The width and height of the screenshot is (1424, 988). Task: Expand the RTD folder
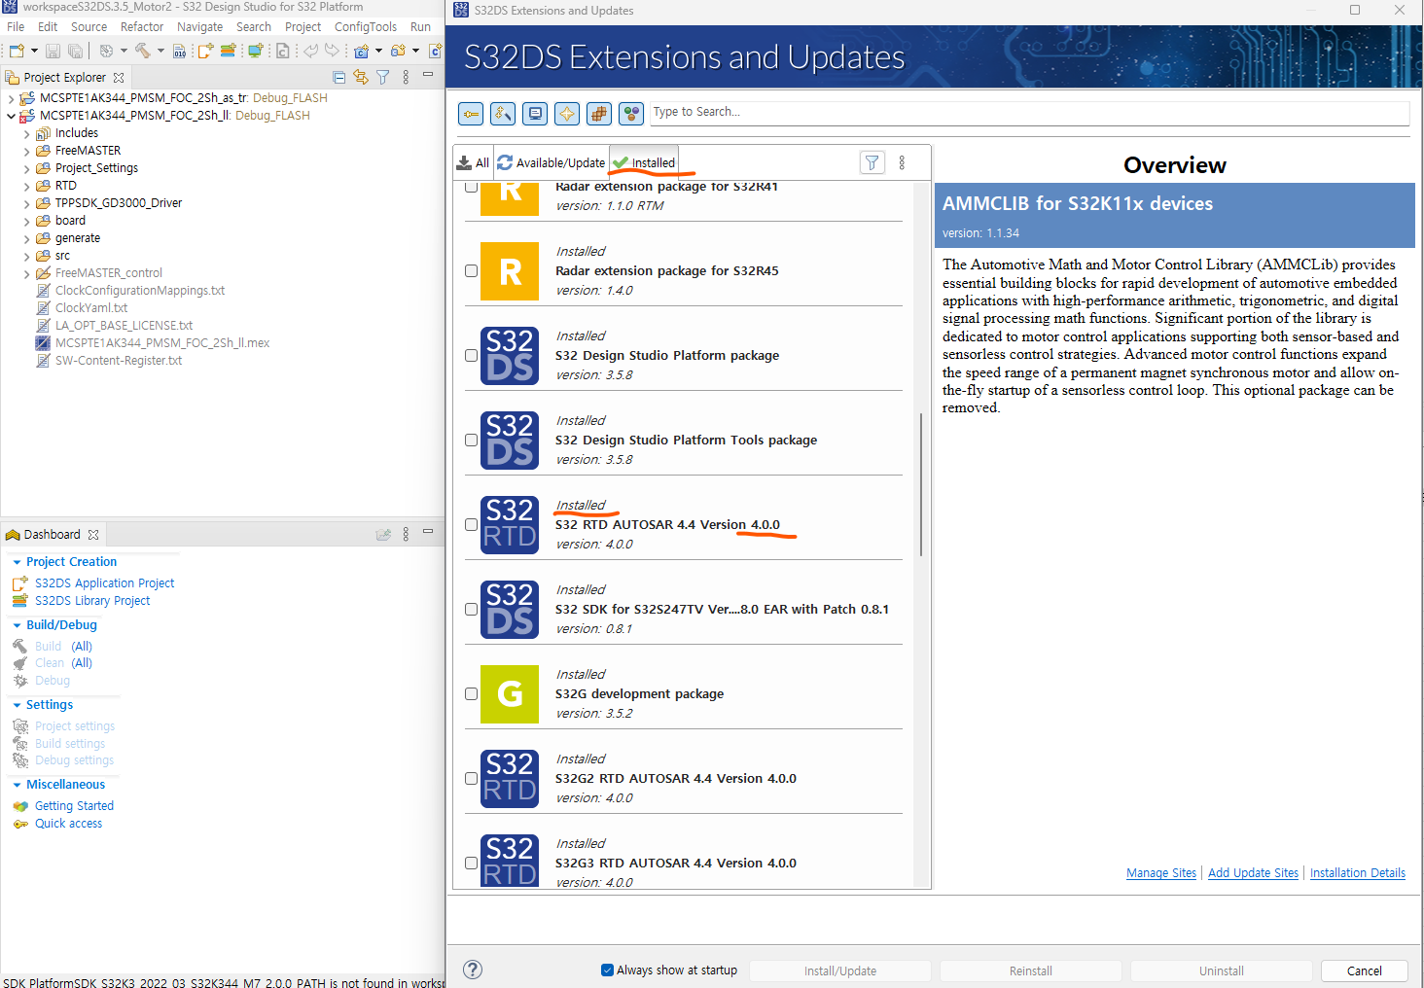coord(26,186)
